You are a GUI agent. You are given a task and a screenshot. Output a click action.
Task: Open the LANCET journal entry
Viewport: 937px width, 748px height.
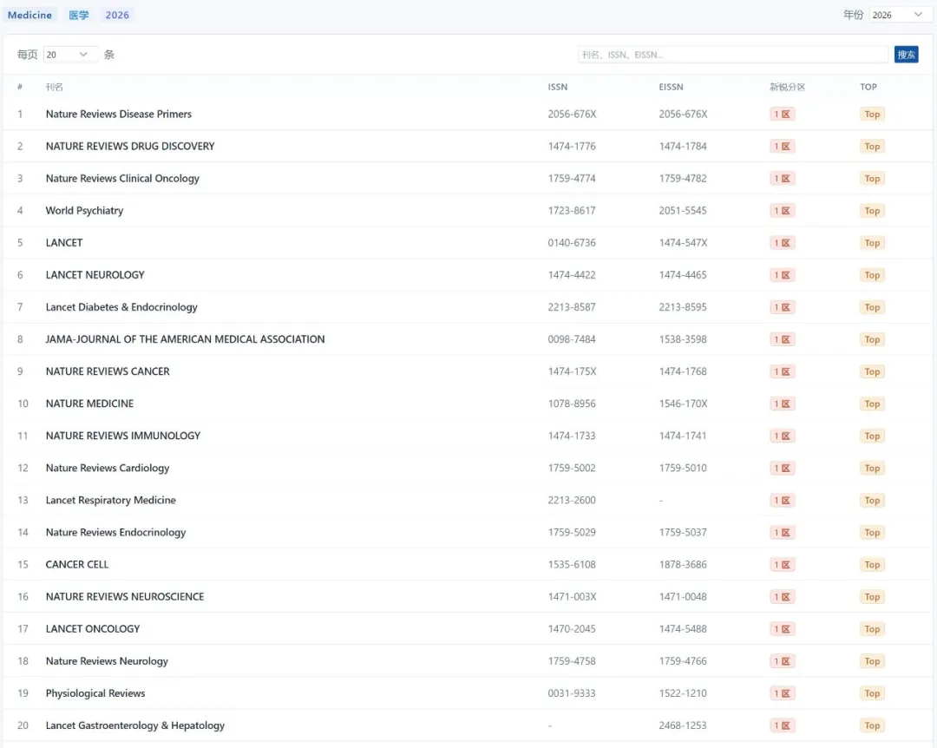[x=64, y=243]
